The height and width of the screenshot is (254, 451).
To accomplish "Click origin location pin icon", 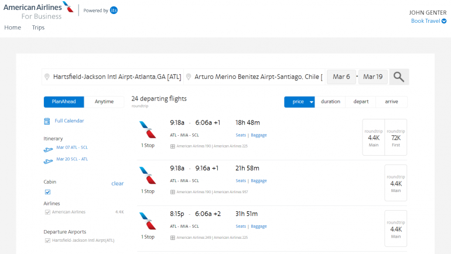I will tap(47, 77).
